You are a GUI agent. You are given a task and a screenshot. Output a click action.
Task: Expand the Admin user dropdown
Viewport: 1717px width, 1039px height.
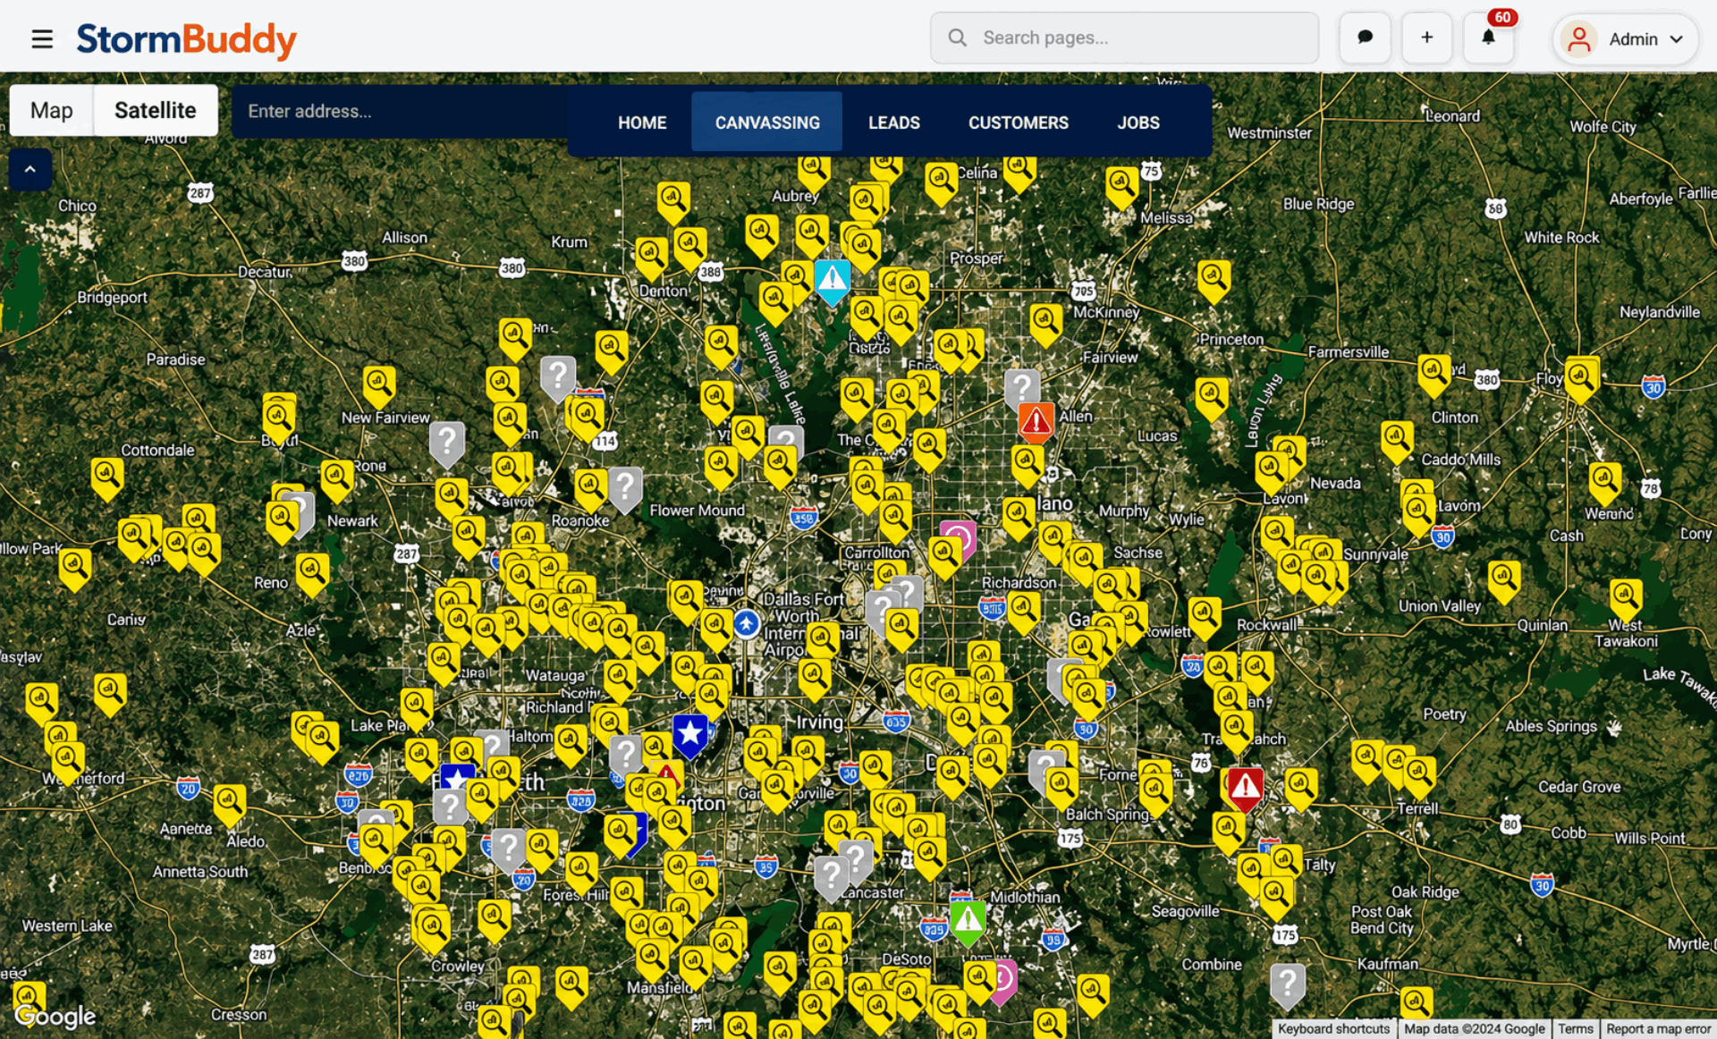pos(1625,38)
